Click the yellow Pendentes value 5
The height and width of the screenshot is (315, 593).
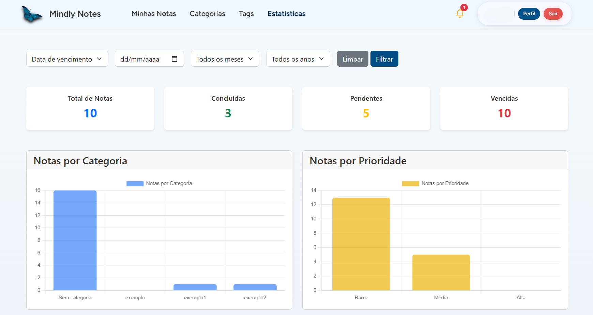[366, 113]
